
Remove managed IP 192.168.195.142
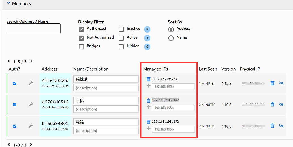(148, 100)
